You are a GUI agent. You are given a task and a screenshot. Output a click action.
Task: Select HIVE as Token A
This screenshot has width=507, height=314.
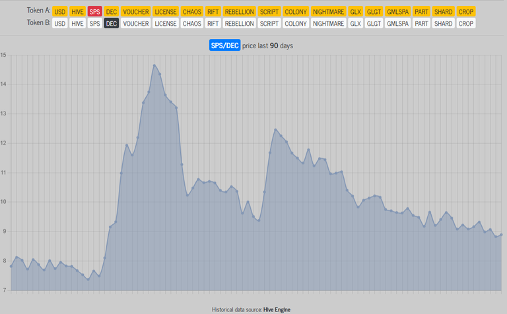tap(77, 12)
